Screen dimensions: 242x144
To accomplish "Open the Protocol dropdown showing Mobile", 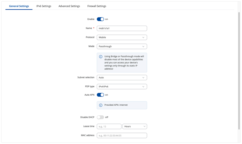I will click(x=122, y=37).
